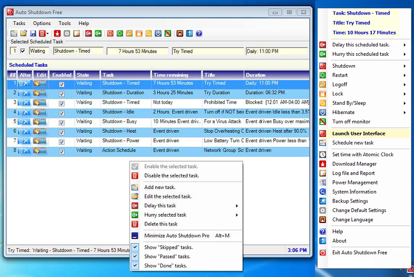Expand the Hibernate tray submenu

point(405,112)
